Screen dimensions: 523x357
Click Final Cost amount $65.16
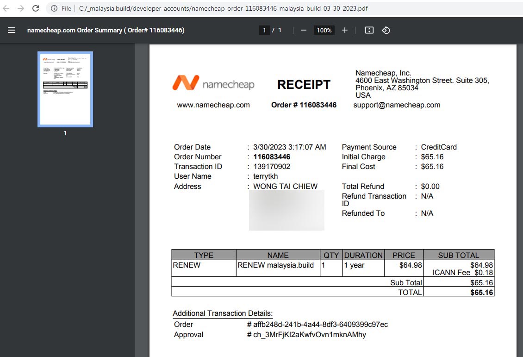click(432, 167)
